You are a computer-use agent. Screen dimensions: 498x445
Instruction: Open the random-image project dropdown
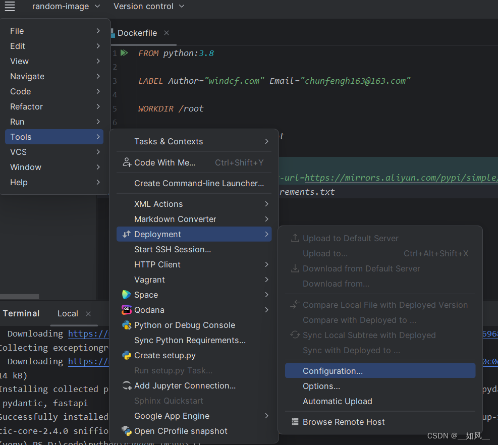coord(62,7)
